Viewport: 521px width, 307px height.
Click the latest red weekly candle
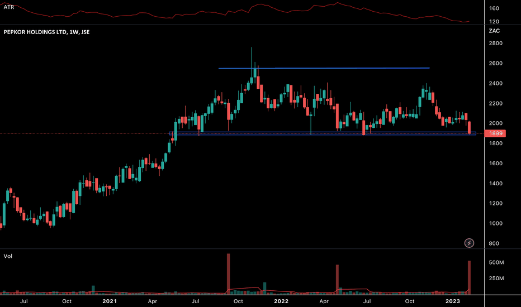tap(469, 128)
